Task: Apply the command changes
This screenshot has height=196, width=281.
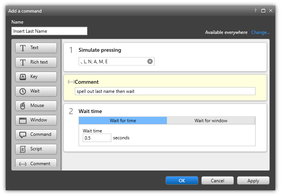Action: 253,180
